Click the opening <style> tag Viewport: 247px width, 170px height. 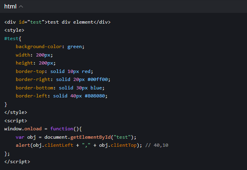[14, 30]
